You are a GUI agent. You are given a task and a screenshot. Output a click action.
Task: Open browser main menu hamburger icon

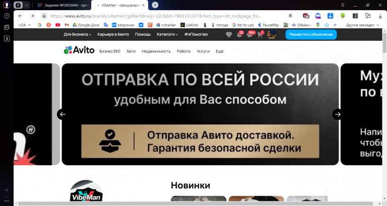tap(343, 5)
